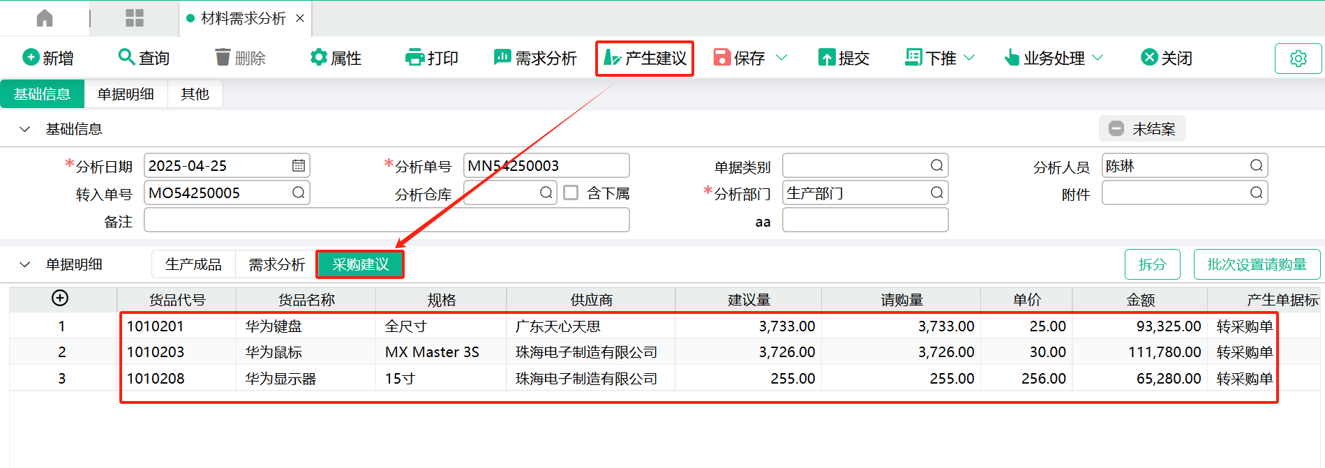Click the 批次设置请购量 button
1325x468 pixels.
point(1257,264)
